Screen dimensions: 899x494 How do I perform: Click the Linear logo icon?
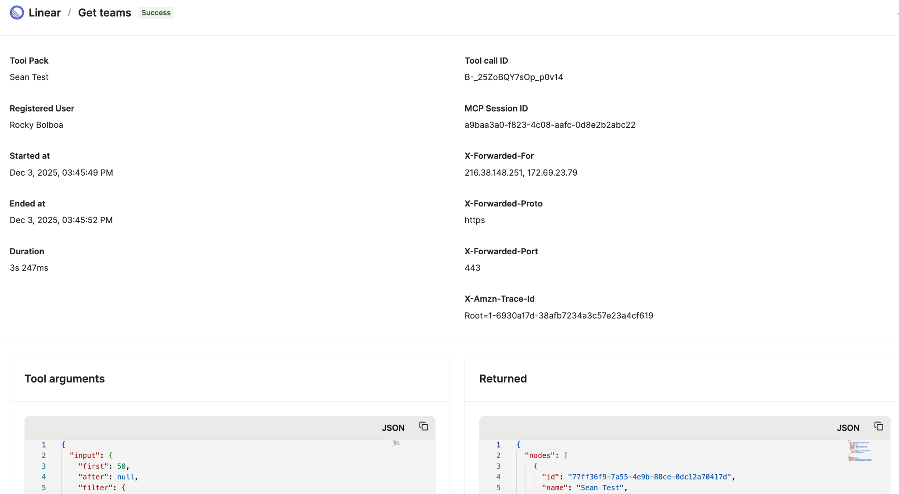tap(17, 13)
